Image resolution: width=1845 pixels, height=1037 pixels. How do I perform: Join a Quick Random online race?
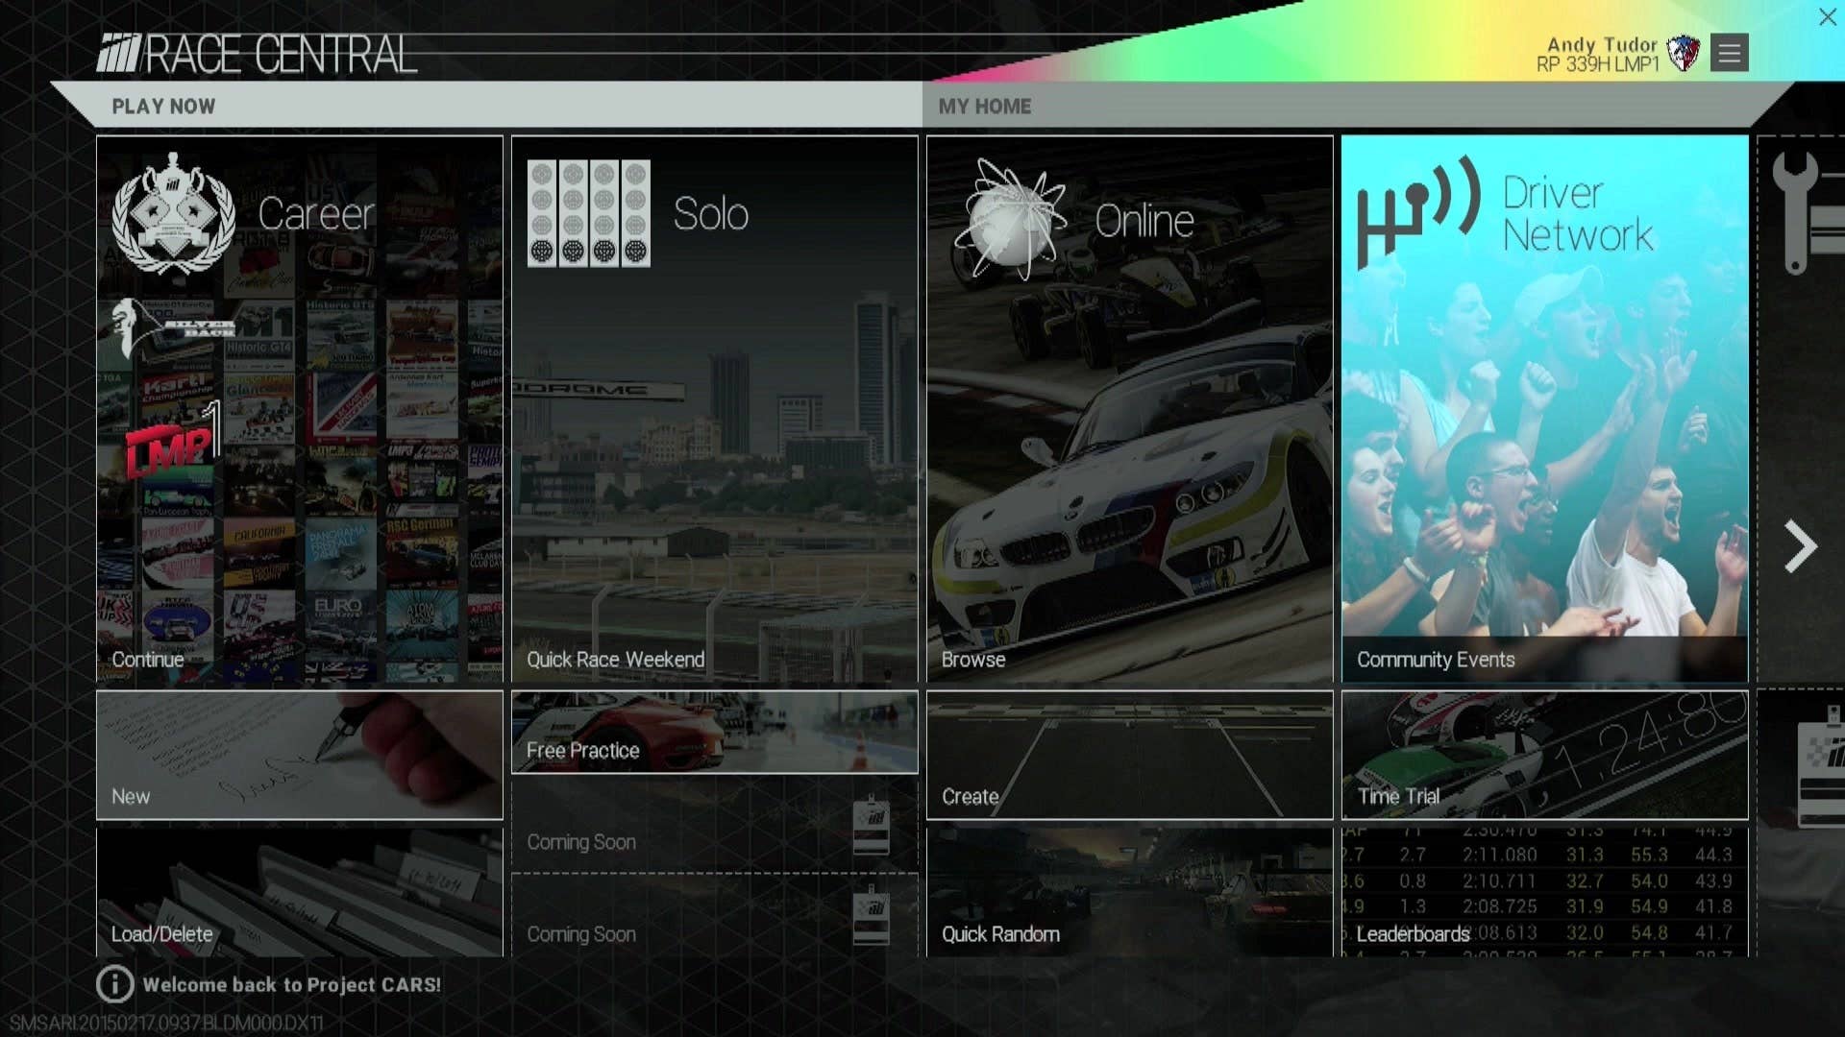1129,892
